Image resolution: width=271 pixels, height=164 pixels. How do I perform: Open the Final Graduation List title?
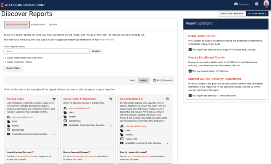(132, 99)
